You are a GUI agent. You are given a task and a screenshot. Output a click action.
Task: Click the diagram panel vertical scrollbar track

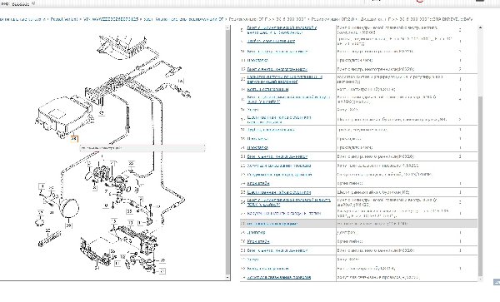pyautogui.click(x=227, y=153)
